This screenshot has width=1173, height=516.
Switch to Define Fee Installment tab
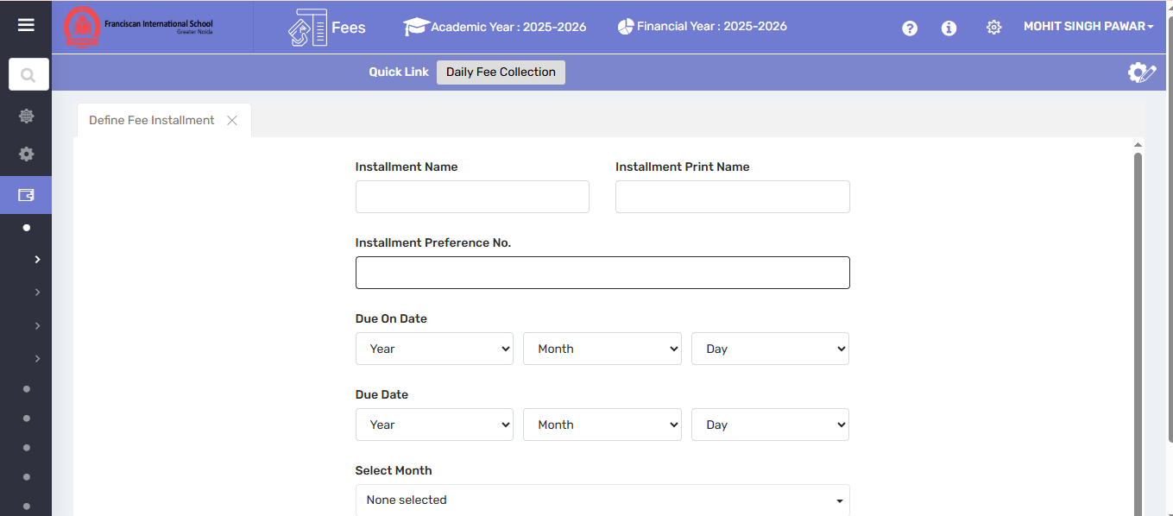pyautogui.click(x=151, y=120)
